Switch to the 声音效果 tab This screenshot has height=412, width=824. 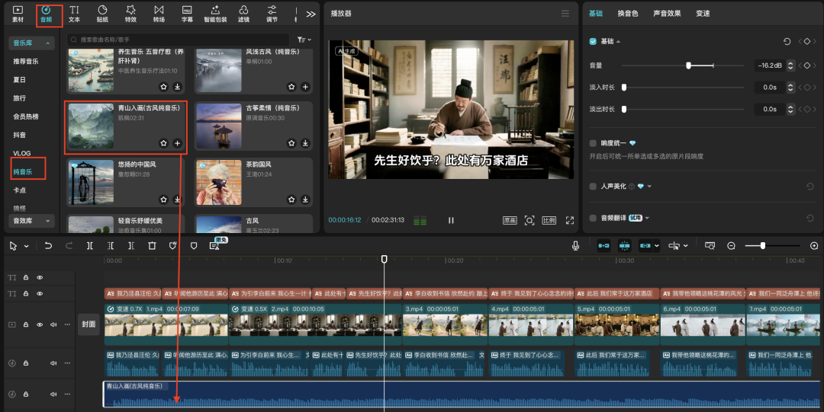click(x=667, y=14)
